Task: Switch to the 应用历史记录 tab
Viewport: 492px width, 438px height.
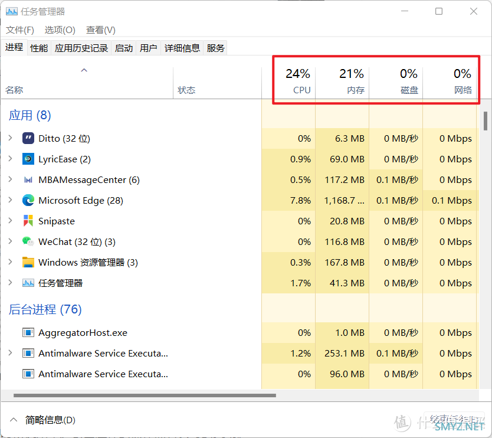Action: coord(81,48)
